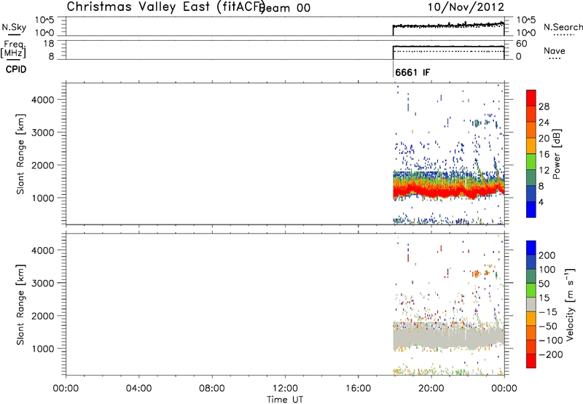Click the '60' Nave axis tick label
This screenshot has height=404, width=583.
(521, 44)
